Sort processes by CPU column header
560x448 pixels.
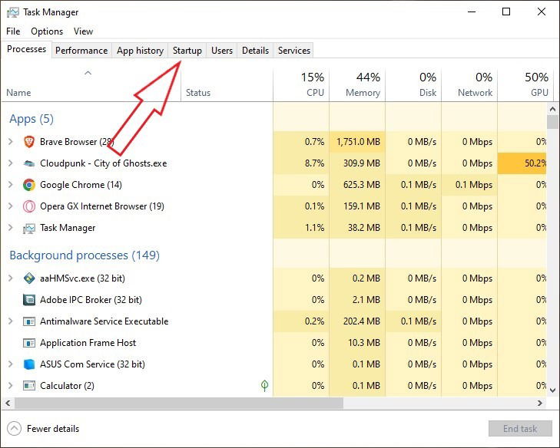click(301, 85)
